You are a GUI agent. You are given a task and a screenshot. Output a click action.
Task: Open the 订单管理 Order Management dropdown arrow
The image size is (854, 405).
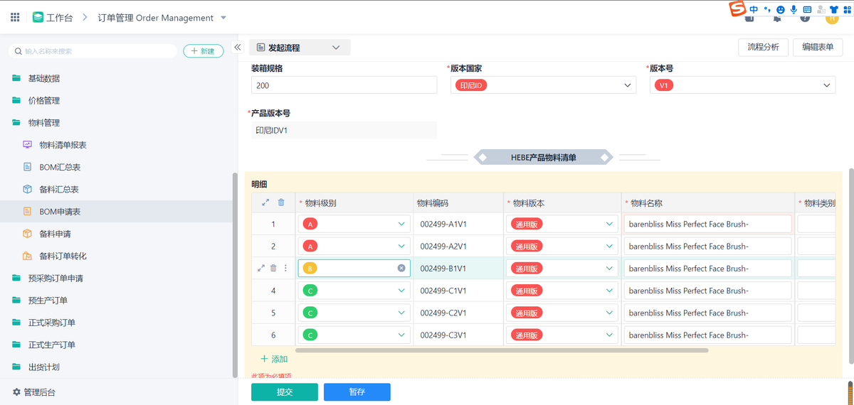(x=224, y=18)
